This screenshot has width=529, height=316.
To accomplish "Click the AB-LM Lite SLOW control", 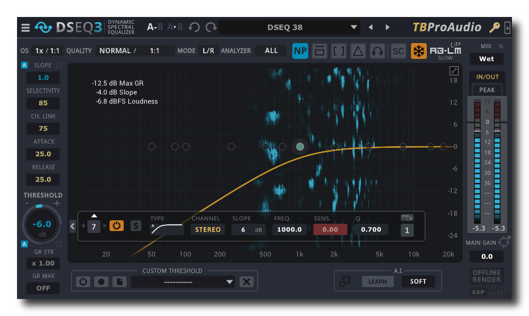I will coord(446,52).
